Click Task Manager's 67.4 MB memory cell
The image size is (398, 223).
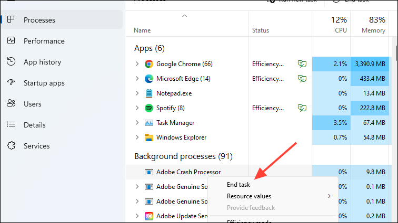click(x=370, y=123)
